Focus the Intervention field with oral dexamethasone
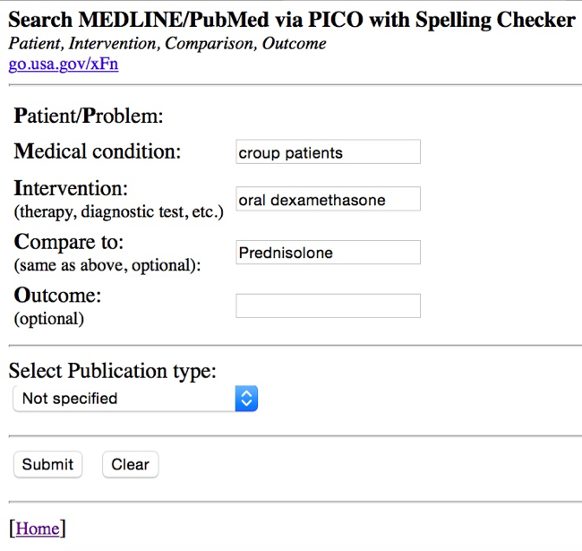Image resolution: width=582 pixels, height=551 pixels. tap(328, 200)
